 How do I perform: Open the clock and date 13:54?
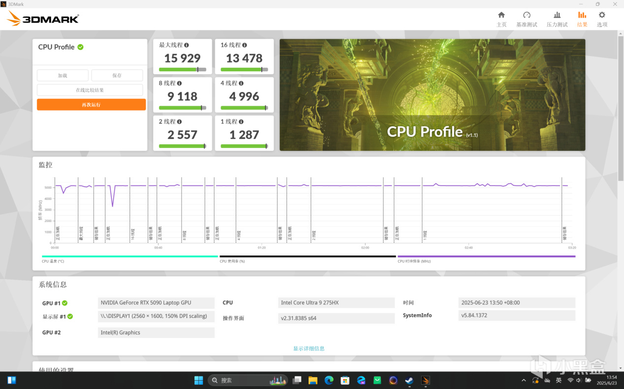pos(607,380)
